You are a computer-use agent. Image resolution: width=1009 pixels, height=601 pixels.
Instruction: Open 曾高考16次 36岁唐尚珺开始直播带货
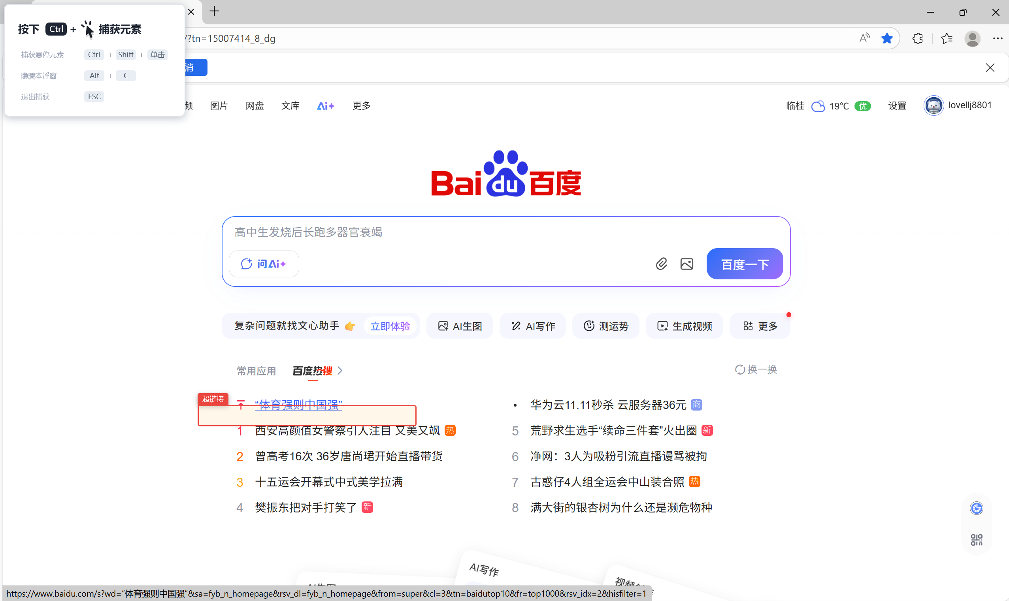[349, 456]
